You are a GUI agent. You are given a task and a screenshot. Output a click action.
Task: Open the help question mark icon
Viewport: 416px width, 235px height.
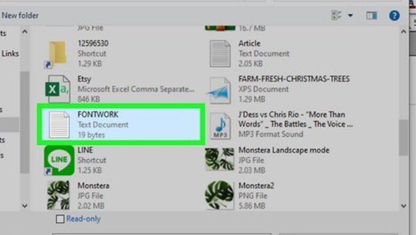pos(394,15)
